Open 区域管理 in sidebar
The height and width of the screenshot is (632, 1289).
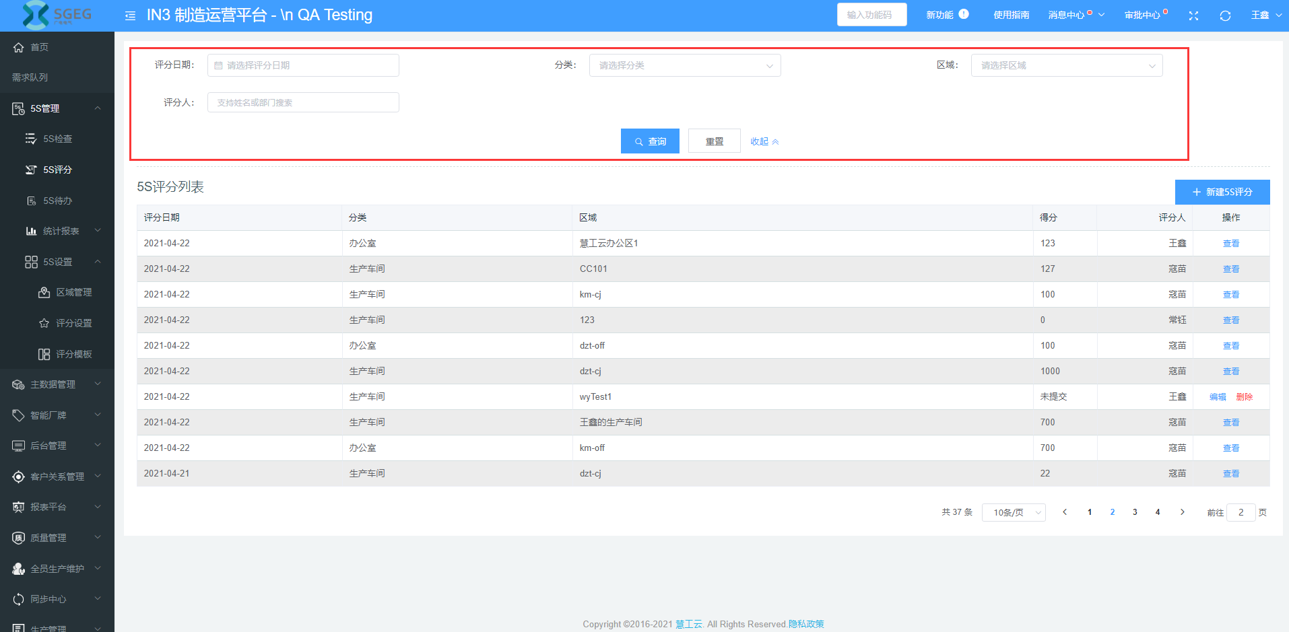(x=73, y=292)
